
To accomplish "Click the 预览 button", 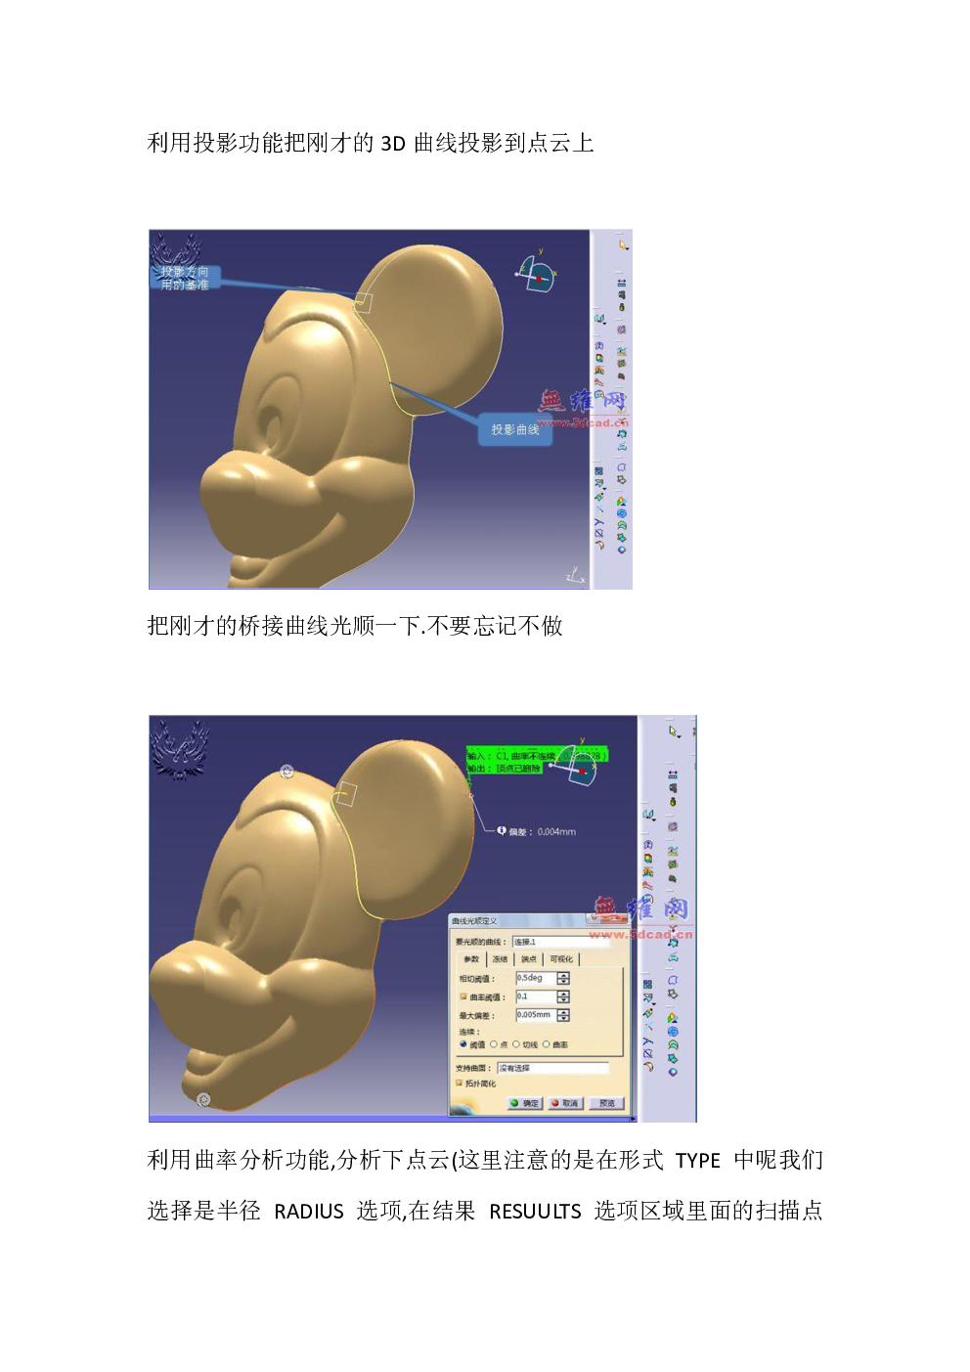I will click(x=606, y=1103).
